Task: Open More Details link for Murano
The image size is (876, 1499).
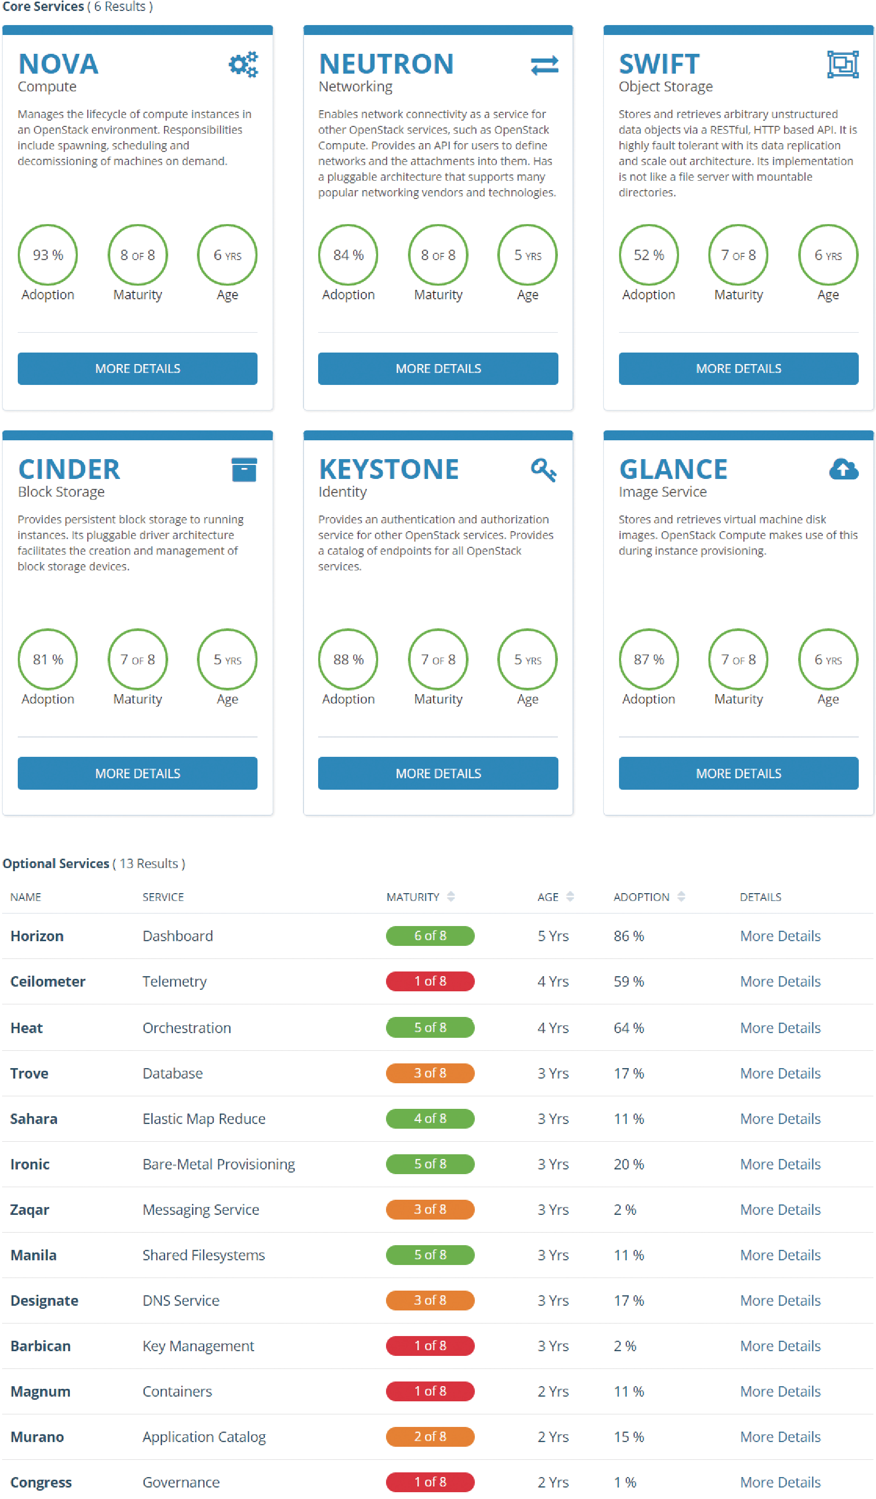Action: click(780, 1436)
